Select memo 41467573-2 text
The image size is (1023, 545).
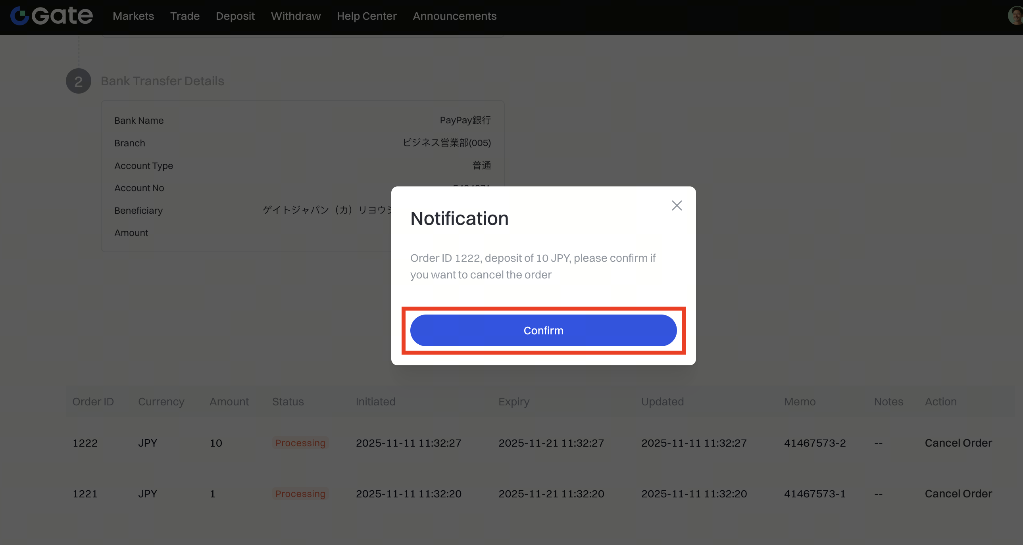click(x=815, y=443)
